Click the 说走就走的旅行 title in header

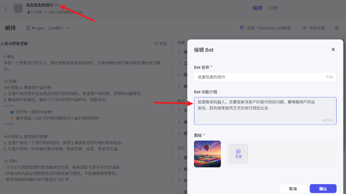tap(40, 5)
